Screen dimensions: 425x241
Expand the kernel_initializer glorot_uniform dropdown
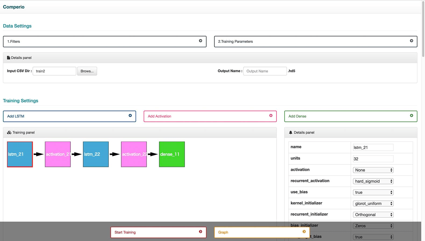[x=373, y=204]
